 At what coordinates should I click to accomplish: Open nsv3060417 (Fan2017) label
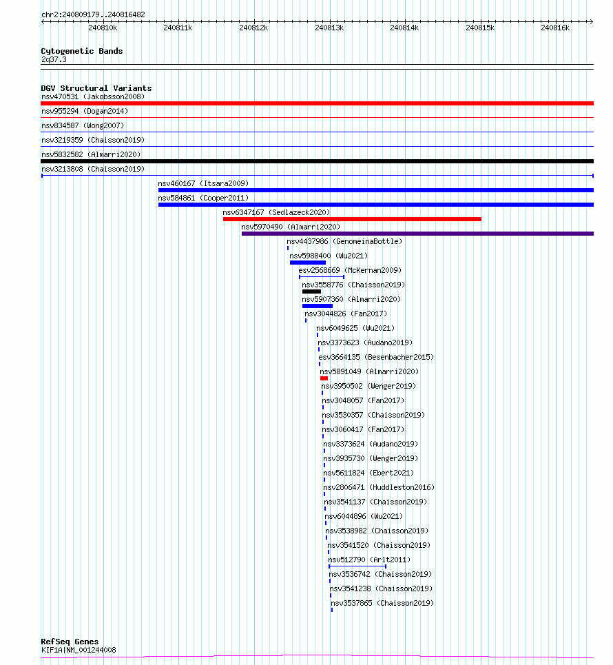click(363, 429)
